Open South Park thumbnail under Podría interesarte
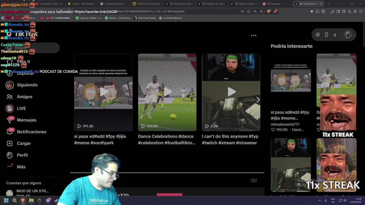This screenshot has width=365, height=205. point(291,80)
